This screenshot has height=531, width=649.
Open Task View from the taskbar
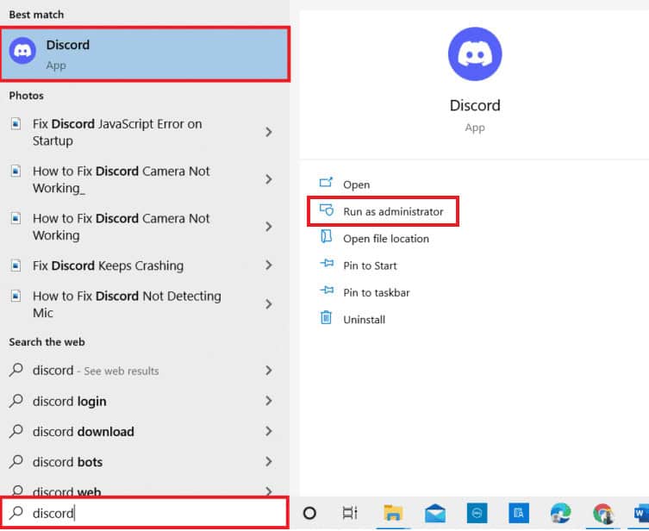point(350,513)
